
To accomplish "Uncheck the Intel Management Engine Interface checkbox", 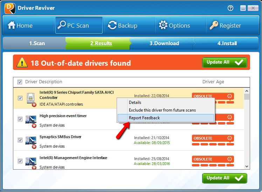I will click(20, 161).
